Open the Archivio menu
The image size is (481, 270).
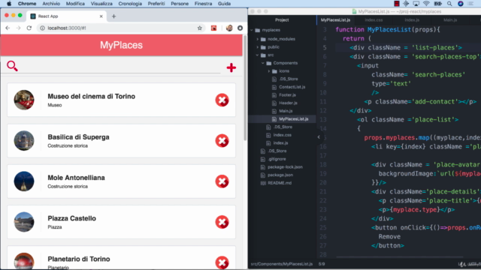(51, 4)
